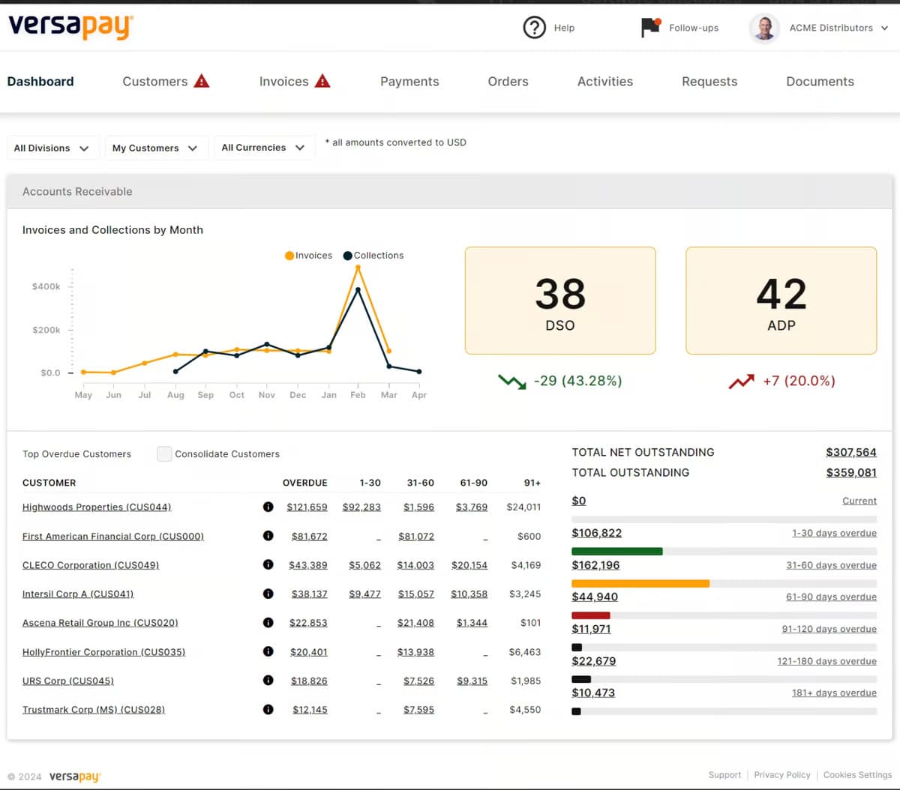
Task: Open the 121-180 days overdue link
Action: tap(827, 661)
